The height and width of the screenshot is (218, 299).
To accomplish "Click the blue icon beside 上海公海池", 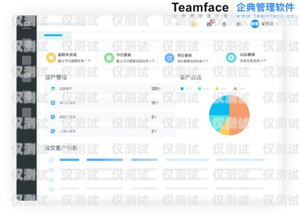I will (x=53, y=131).
